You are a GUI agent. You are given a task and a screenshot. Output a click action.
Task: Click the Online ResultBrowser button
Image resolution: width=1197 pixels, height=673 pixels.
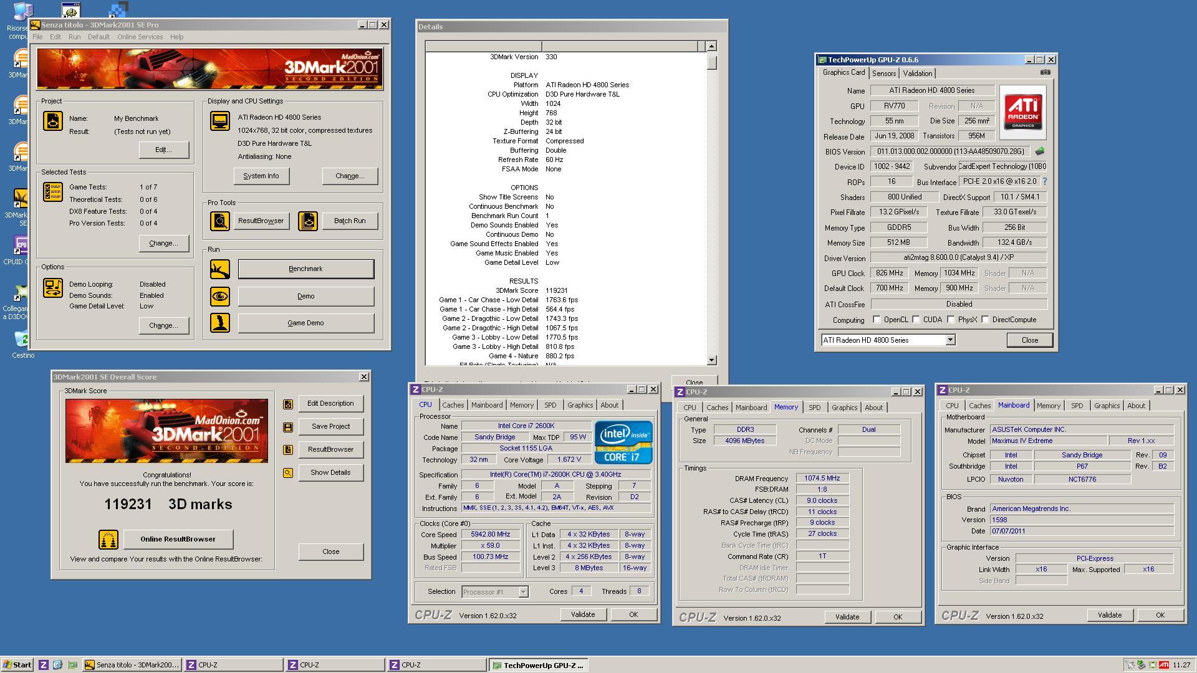(178, 540)
